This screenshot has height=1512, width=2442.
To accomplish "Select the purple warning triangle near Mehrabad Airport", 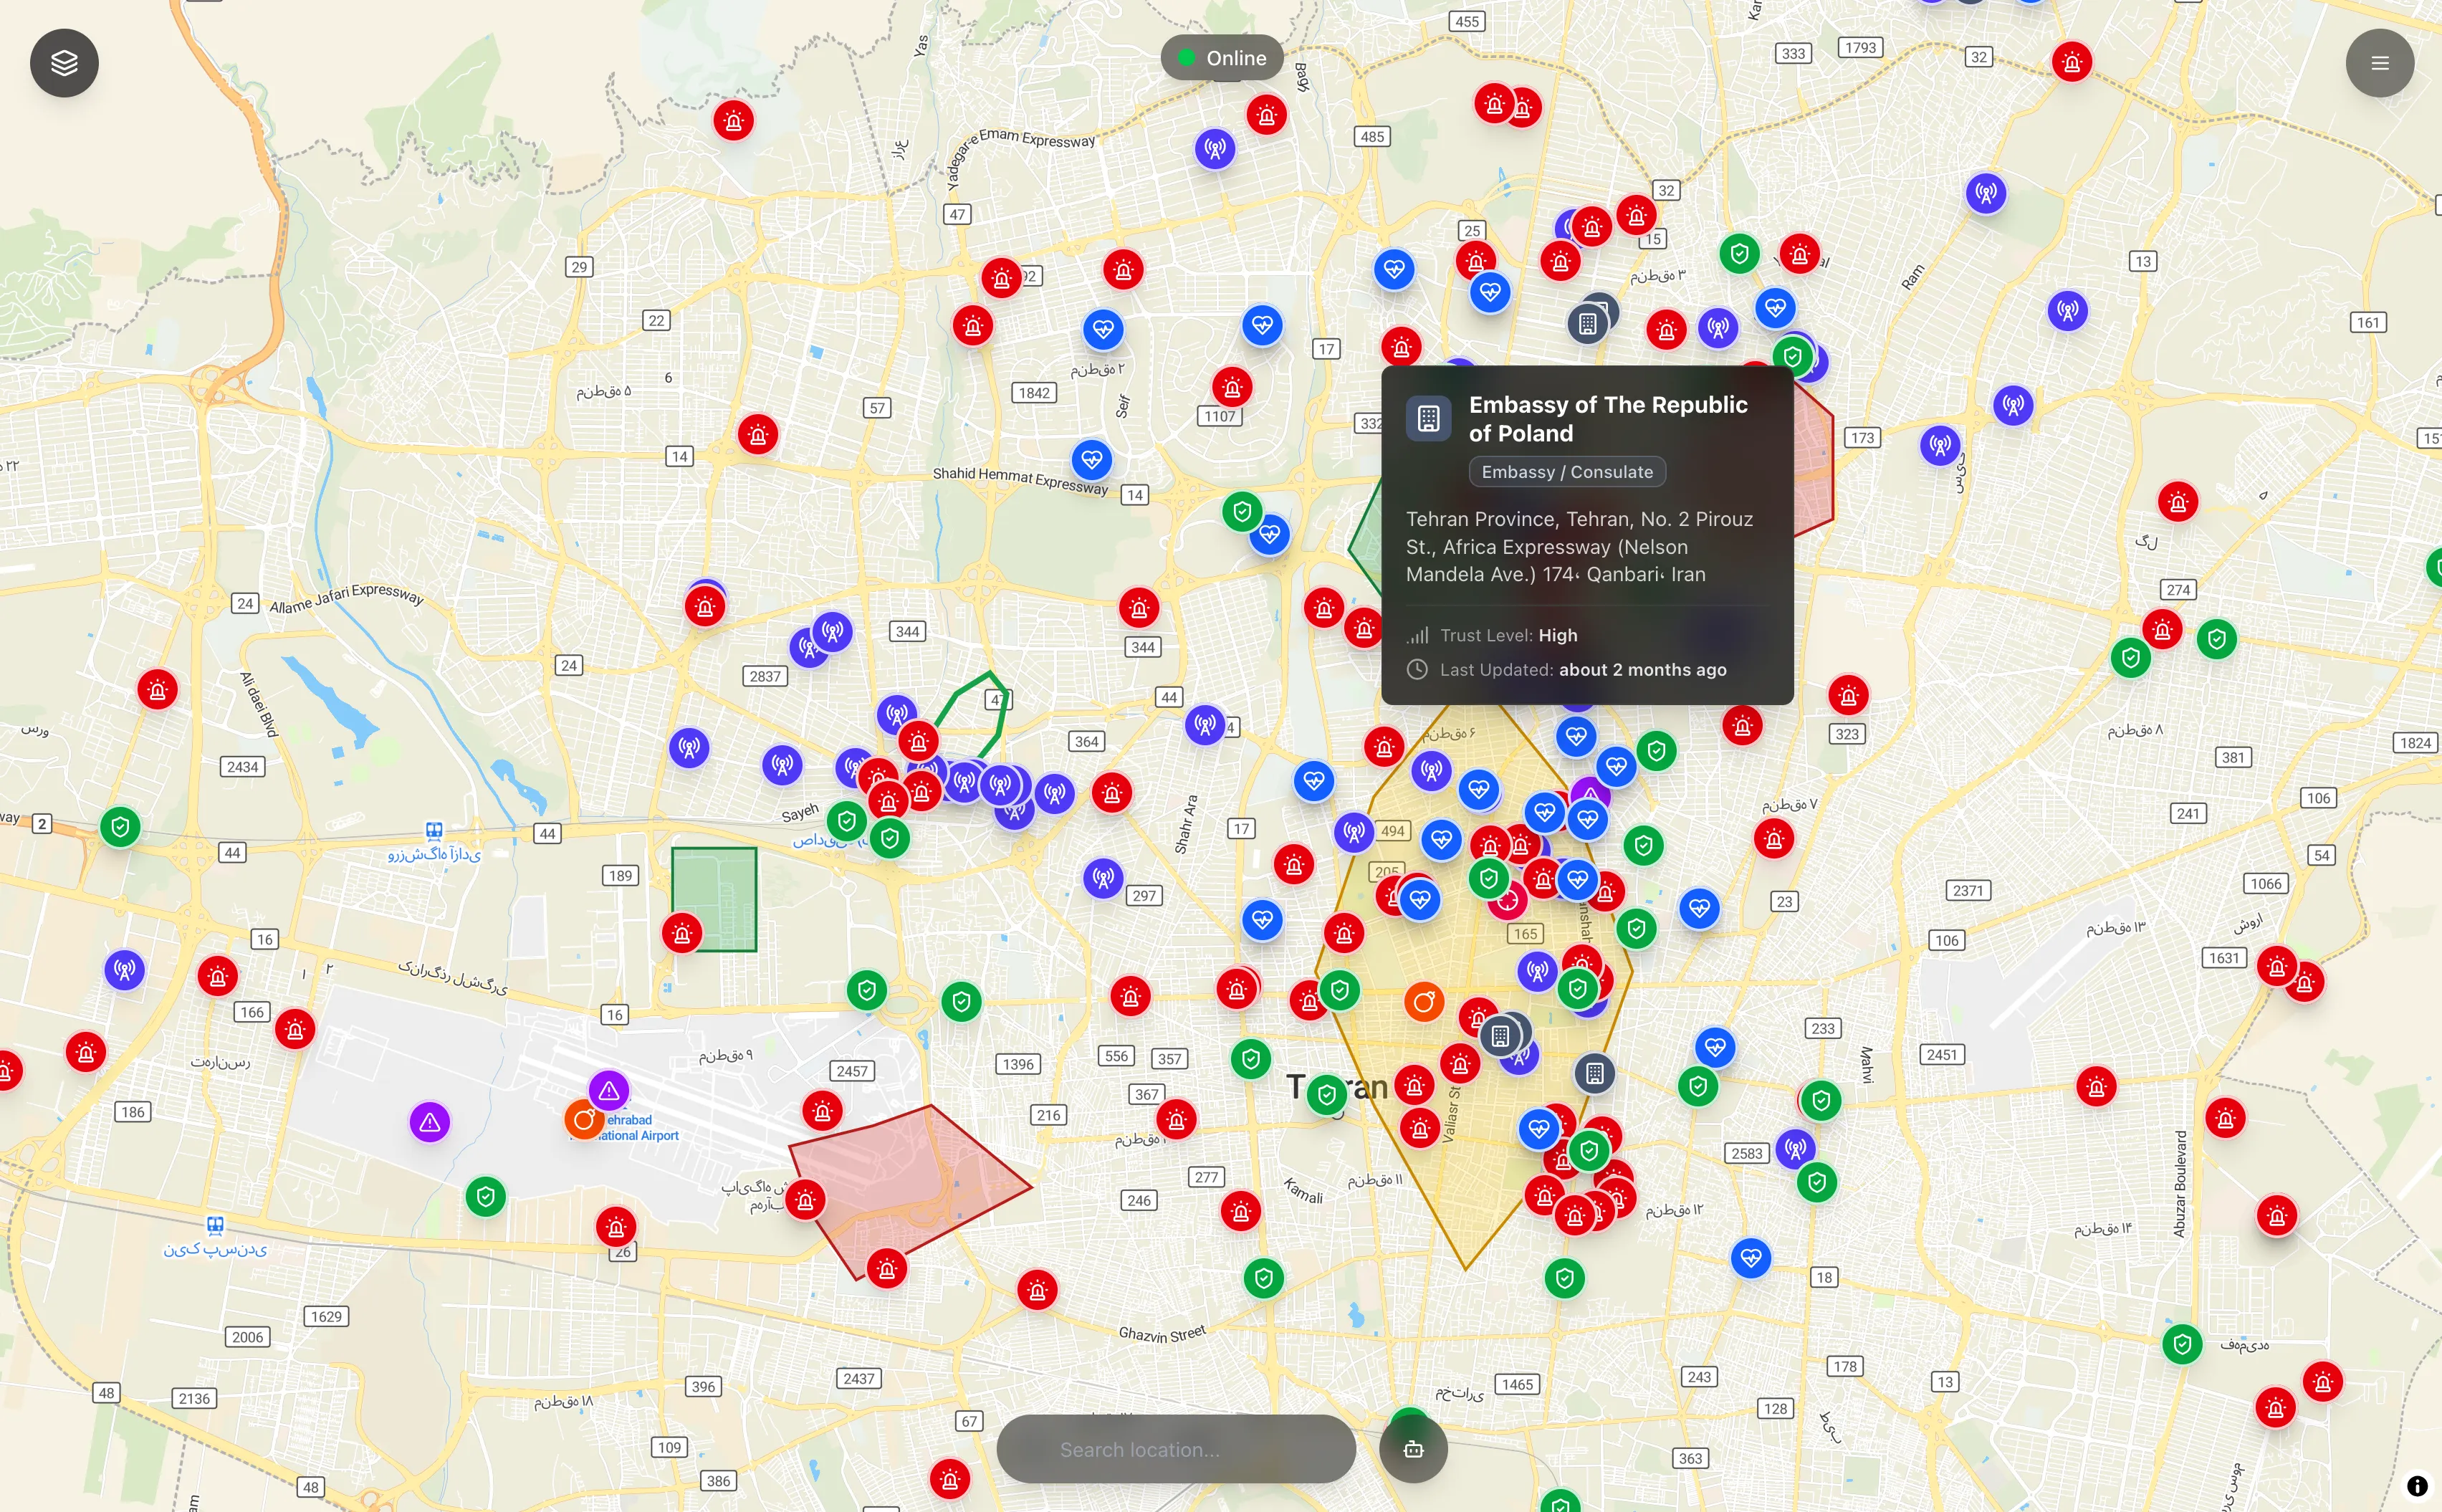I will [609, 1091].
